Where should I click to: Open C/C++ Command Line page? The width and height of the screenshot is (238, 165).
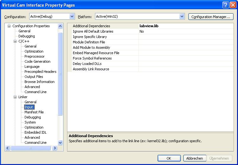[x=36, y=92]
